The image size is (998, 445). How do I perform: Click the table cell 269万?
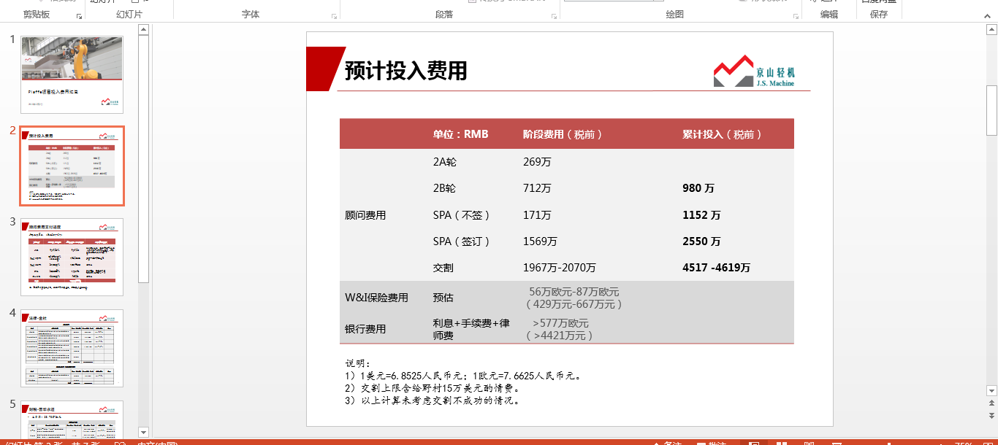537,162
